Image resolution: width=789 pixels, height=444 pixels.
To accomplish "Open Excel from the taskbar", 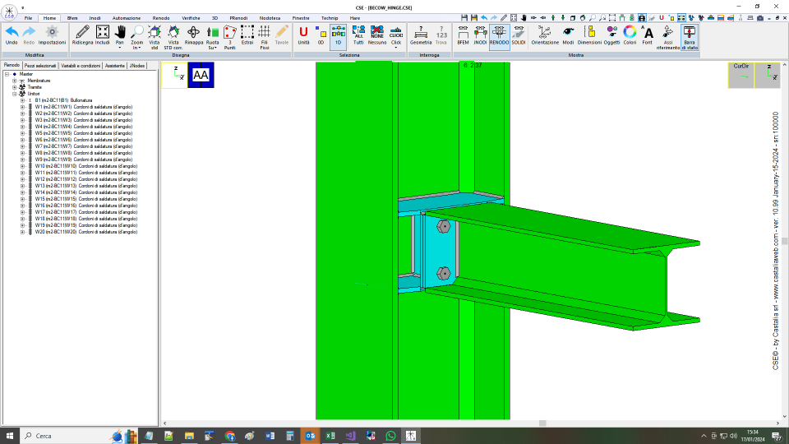I will (x=330, y=436).
